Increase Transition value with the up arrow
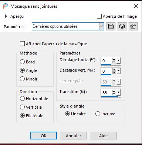This screenshot has height=145, width=142. click(114, 91)
